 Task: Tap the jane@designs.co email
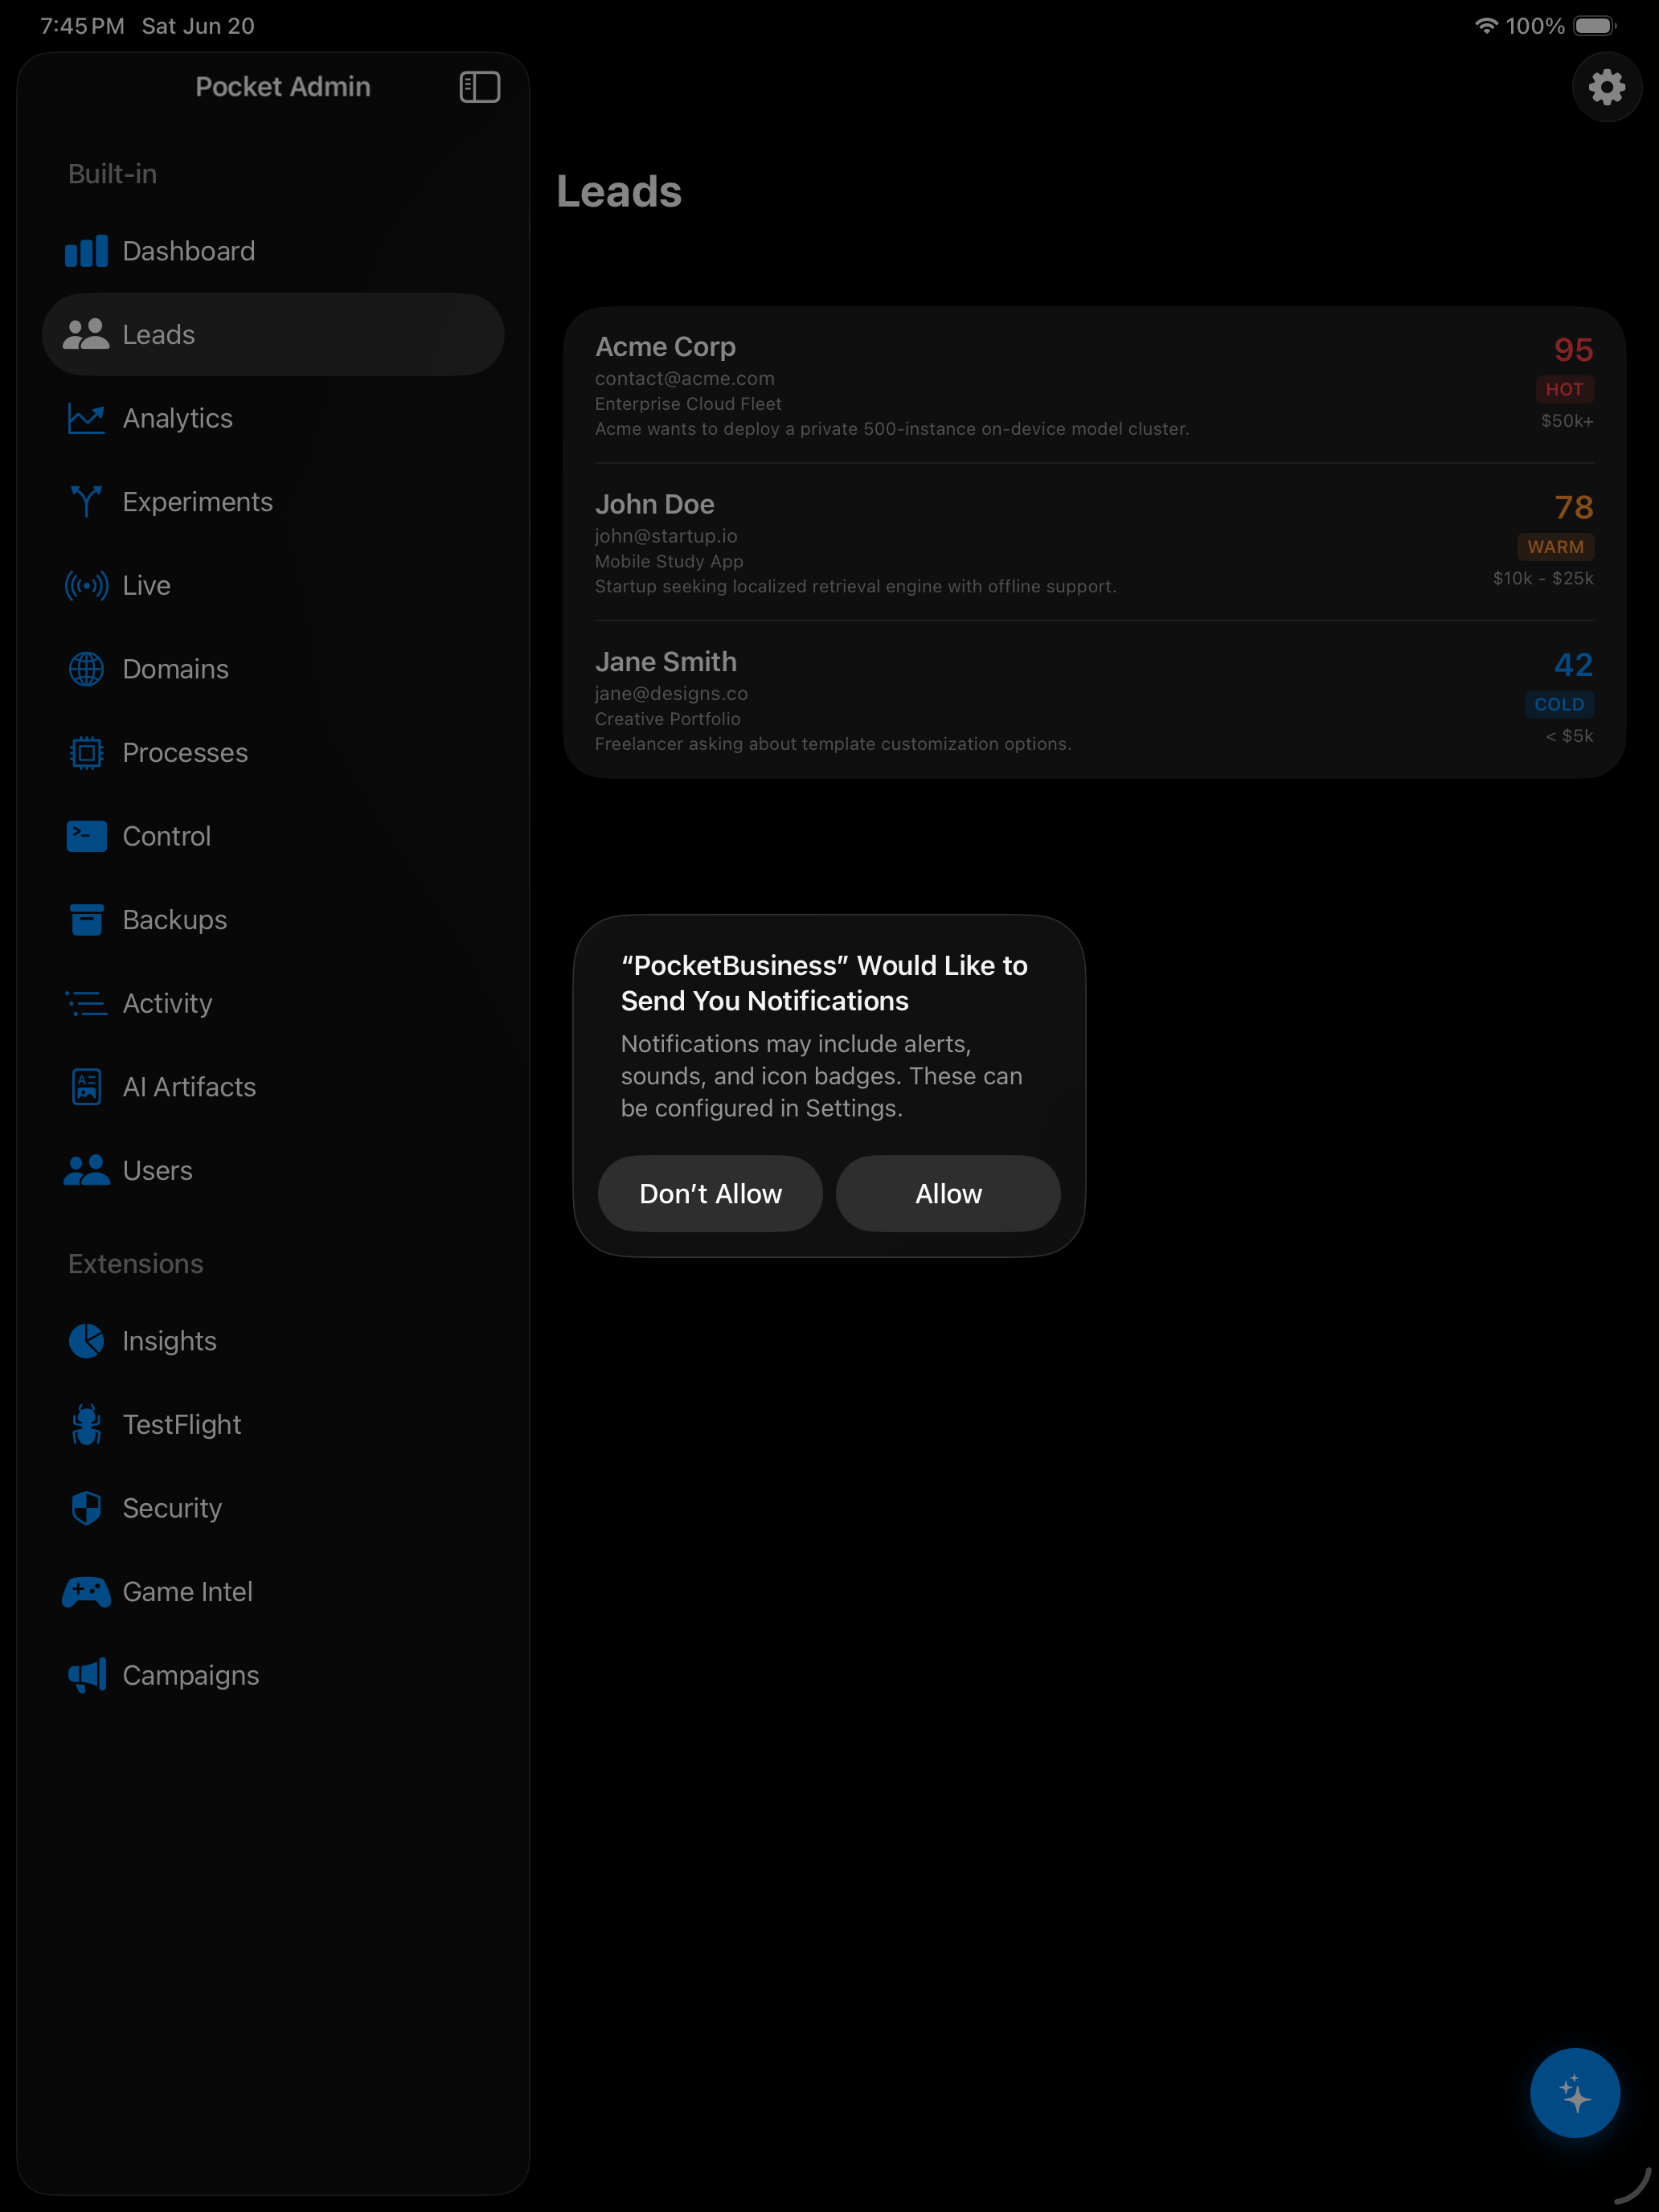tap(671, 693)
